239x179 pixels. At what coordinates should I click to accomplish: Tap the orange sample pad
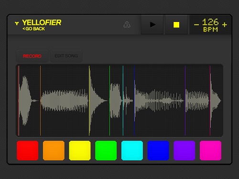click(54, 150)
